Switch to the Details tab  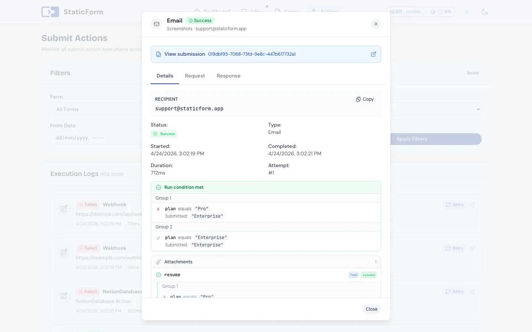click(165, 76)
